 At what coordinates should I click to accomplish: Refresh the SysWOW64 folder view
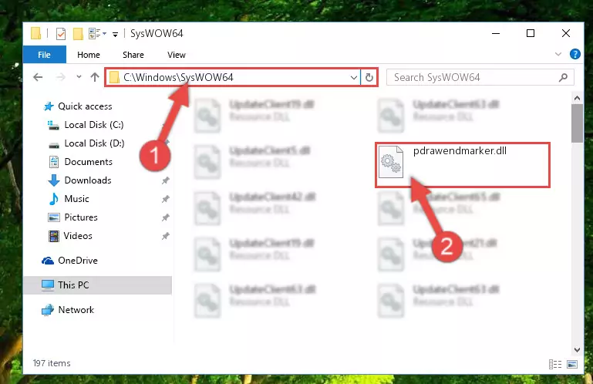369,78
